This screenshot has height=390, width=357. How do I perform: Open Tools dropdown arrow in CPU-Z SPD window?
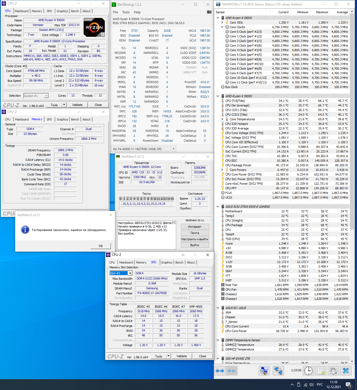point(168,356)
